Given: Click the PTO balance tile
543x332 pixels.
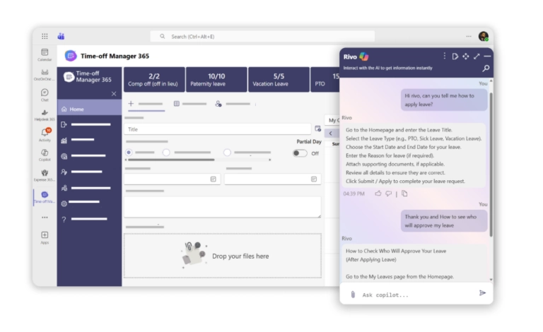Looking at the screenshot, I should [x=325, y=80].
